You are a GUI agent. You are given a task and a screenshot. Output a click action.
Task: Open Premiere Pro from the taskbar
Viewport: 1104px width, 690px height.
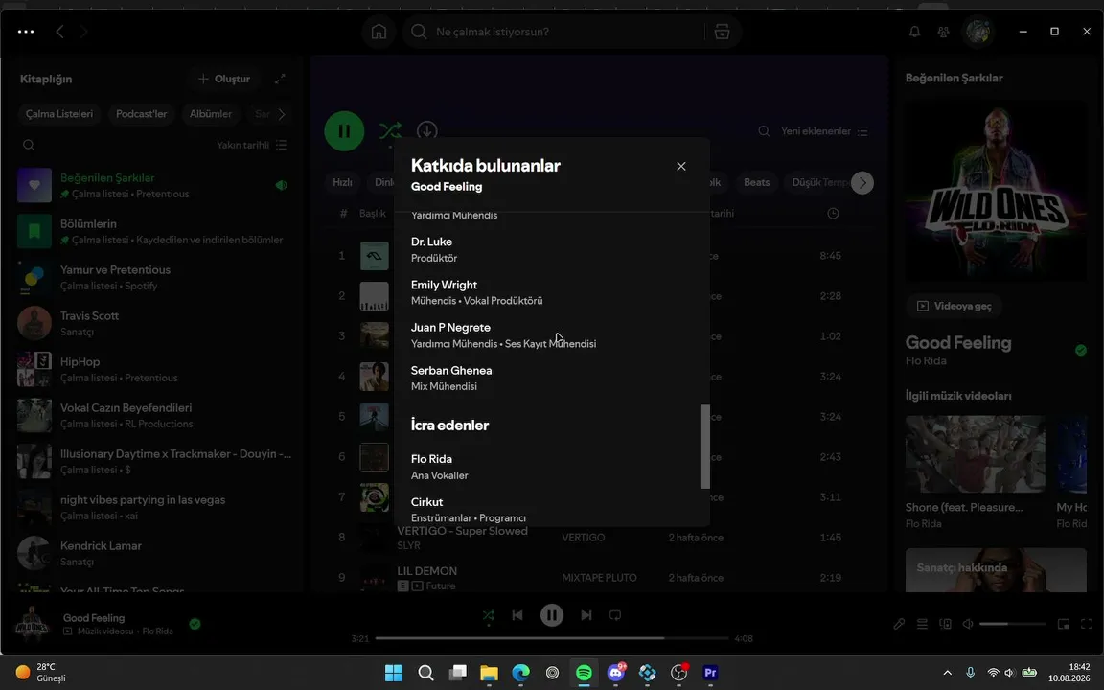[710, 673]
